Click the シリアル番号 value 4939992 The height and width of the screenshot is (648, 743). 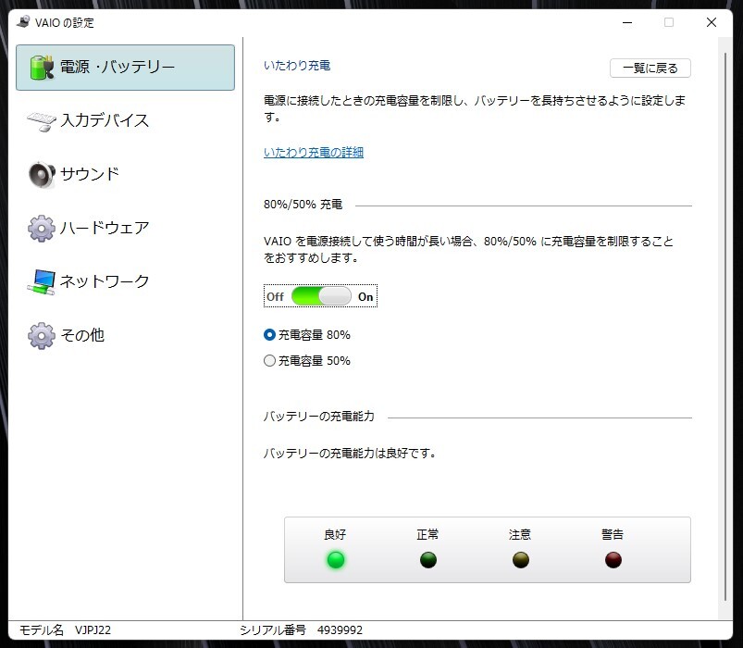pyautogui.click(x=340, y=630)
